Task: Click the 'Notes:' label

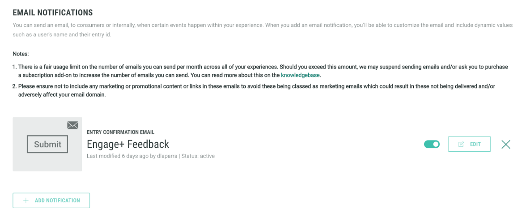Action: 21,54
